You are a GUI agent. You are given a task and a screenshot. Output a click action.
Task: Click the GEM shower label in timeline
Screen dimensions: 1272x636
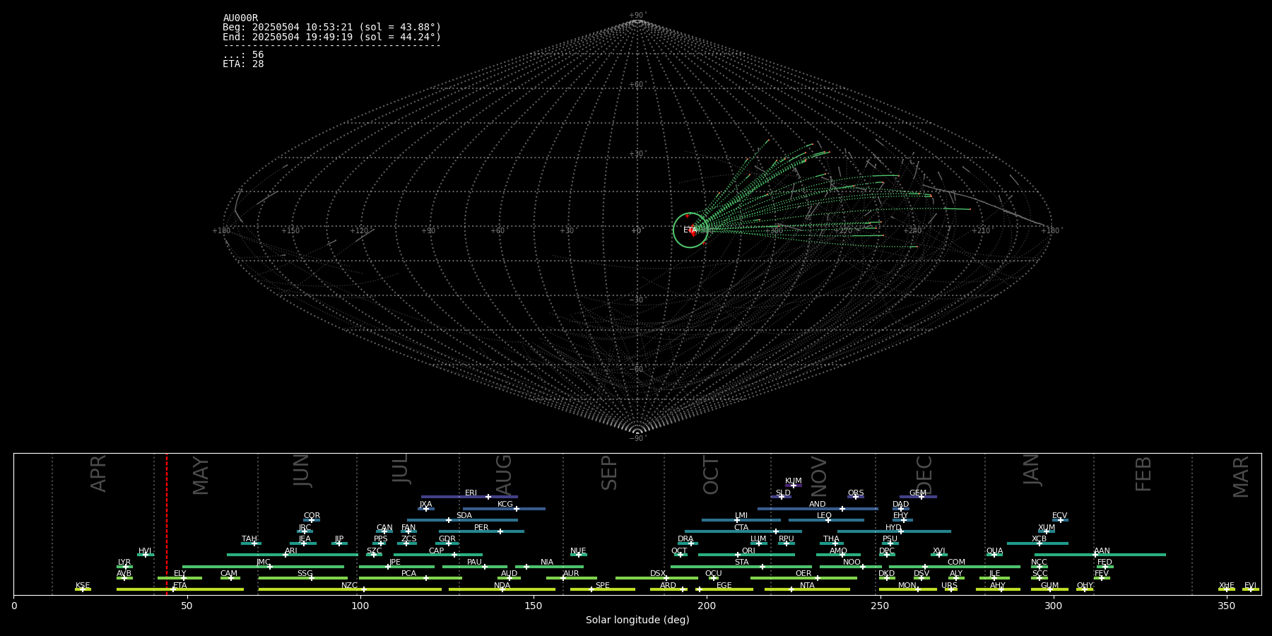point(918,493)
